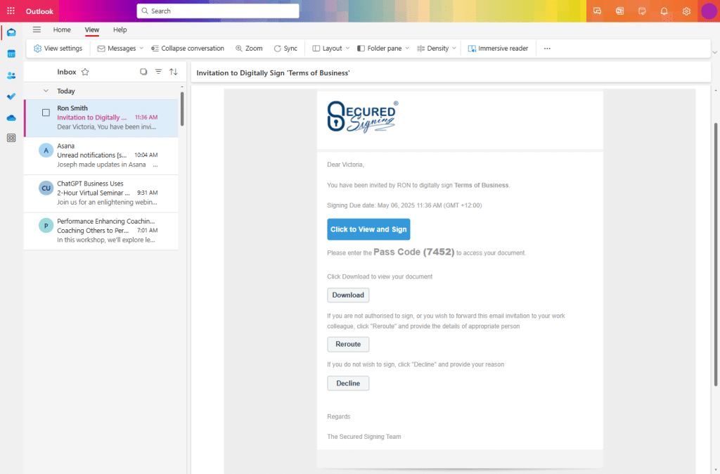The width and height of the screenshot is (720, 474).
Task: Open the More apps icon in left rail
Action: [x=11, y=138]
